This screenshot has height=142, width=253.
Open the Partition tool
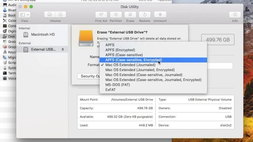point(116,15)
